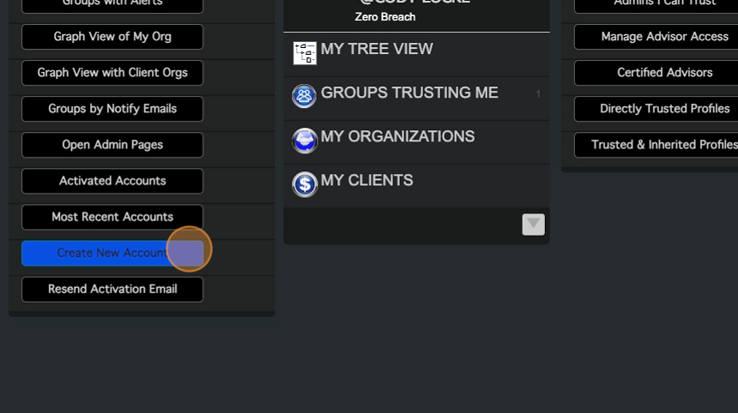Open Admin Pages button
The width and height of the screenshot is (738, 413).
pos(112,145)
